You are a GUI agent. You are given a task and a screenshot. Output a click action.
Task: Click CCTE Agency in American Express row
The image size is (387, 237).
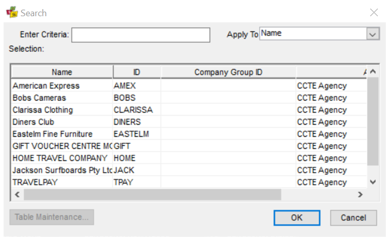point(322,86)
